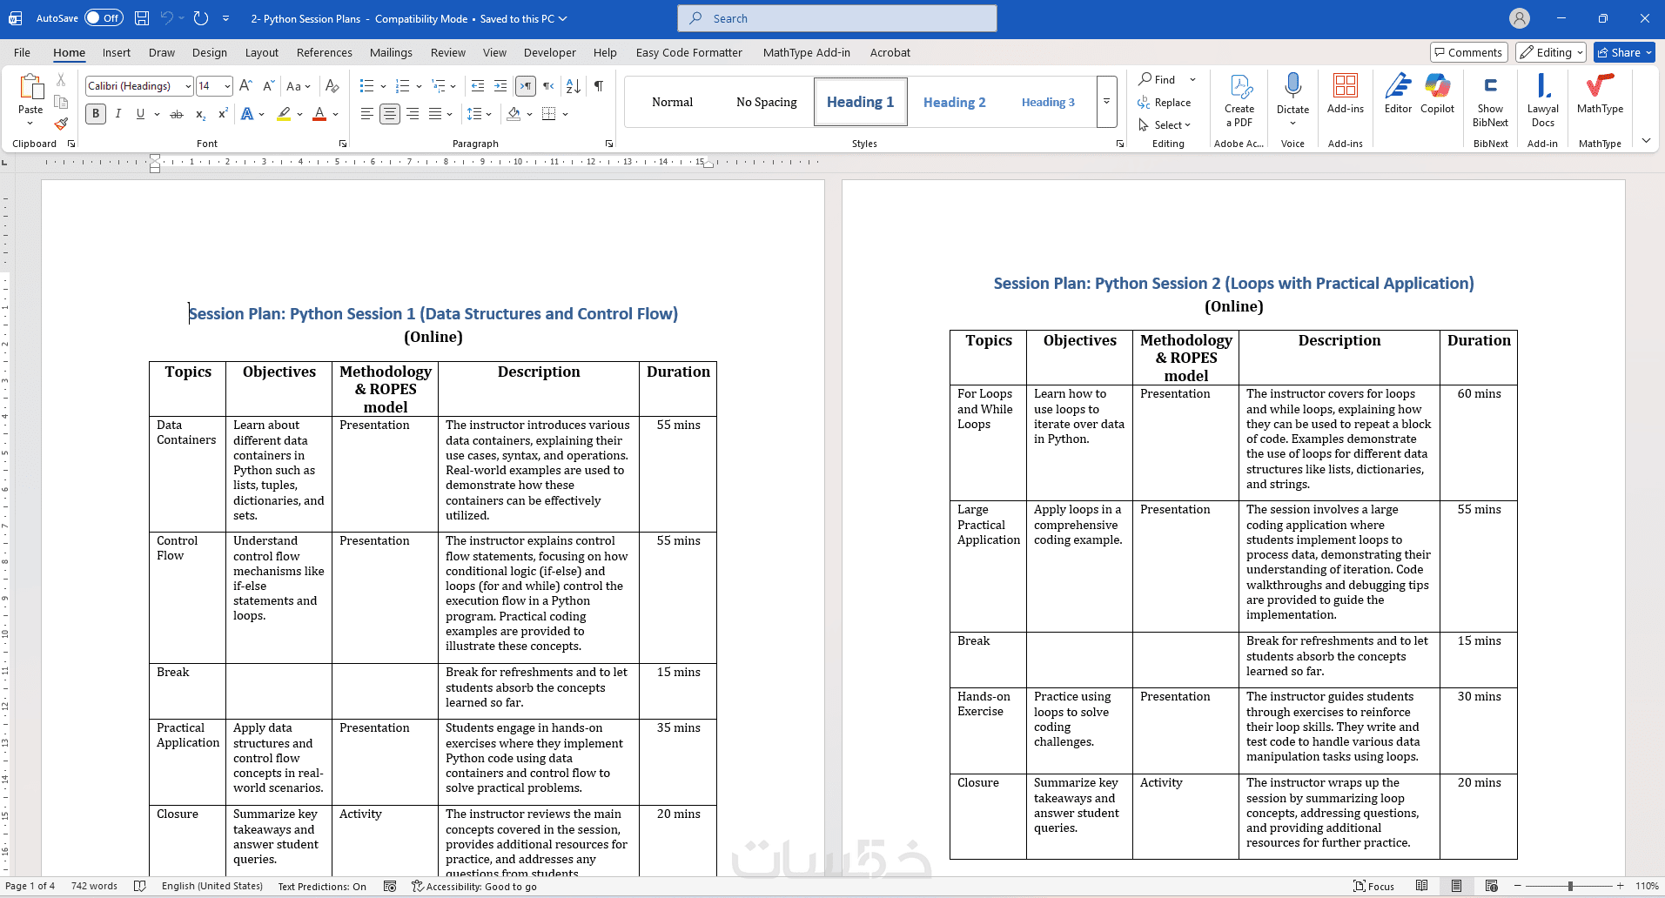Clear all formatting using the eraser icon
Screen dimensions: 1665x898
tap(332, 85)
